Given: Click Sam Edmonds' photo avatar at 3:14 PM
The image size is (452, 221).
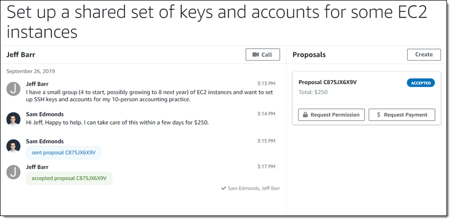Looking at the screenshot, I should 14,119.
